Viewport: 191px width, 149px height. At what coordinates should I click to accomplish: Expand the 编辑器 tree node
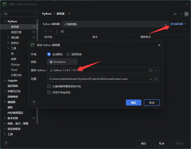pos(5,102)
